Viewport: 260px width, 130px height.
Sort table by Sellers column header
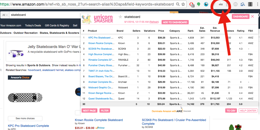[137, 31]
